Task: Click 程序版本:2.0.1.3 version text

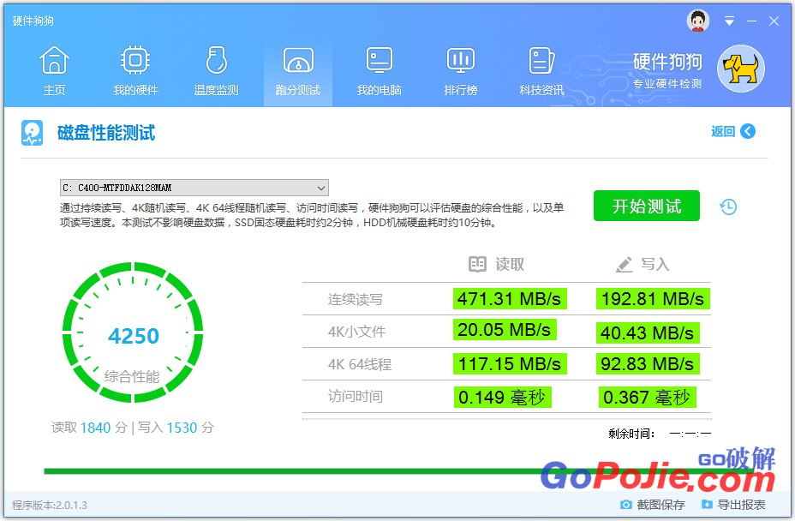Action: tap(49, 506)
